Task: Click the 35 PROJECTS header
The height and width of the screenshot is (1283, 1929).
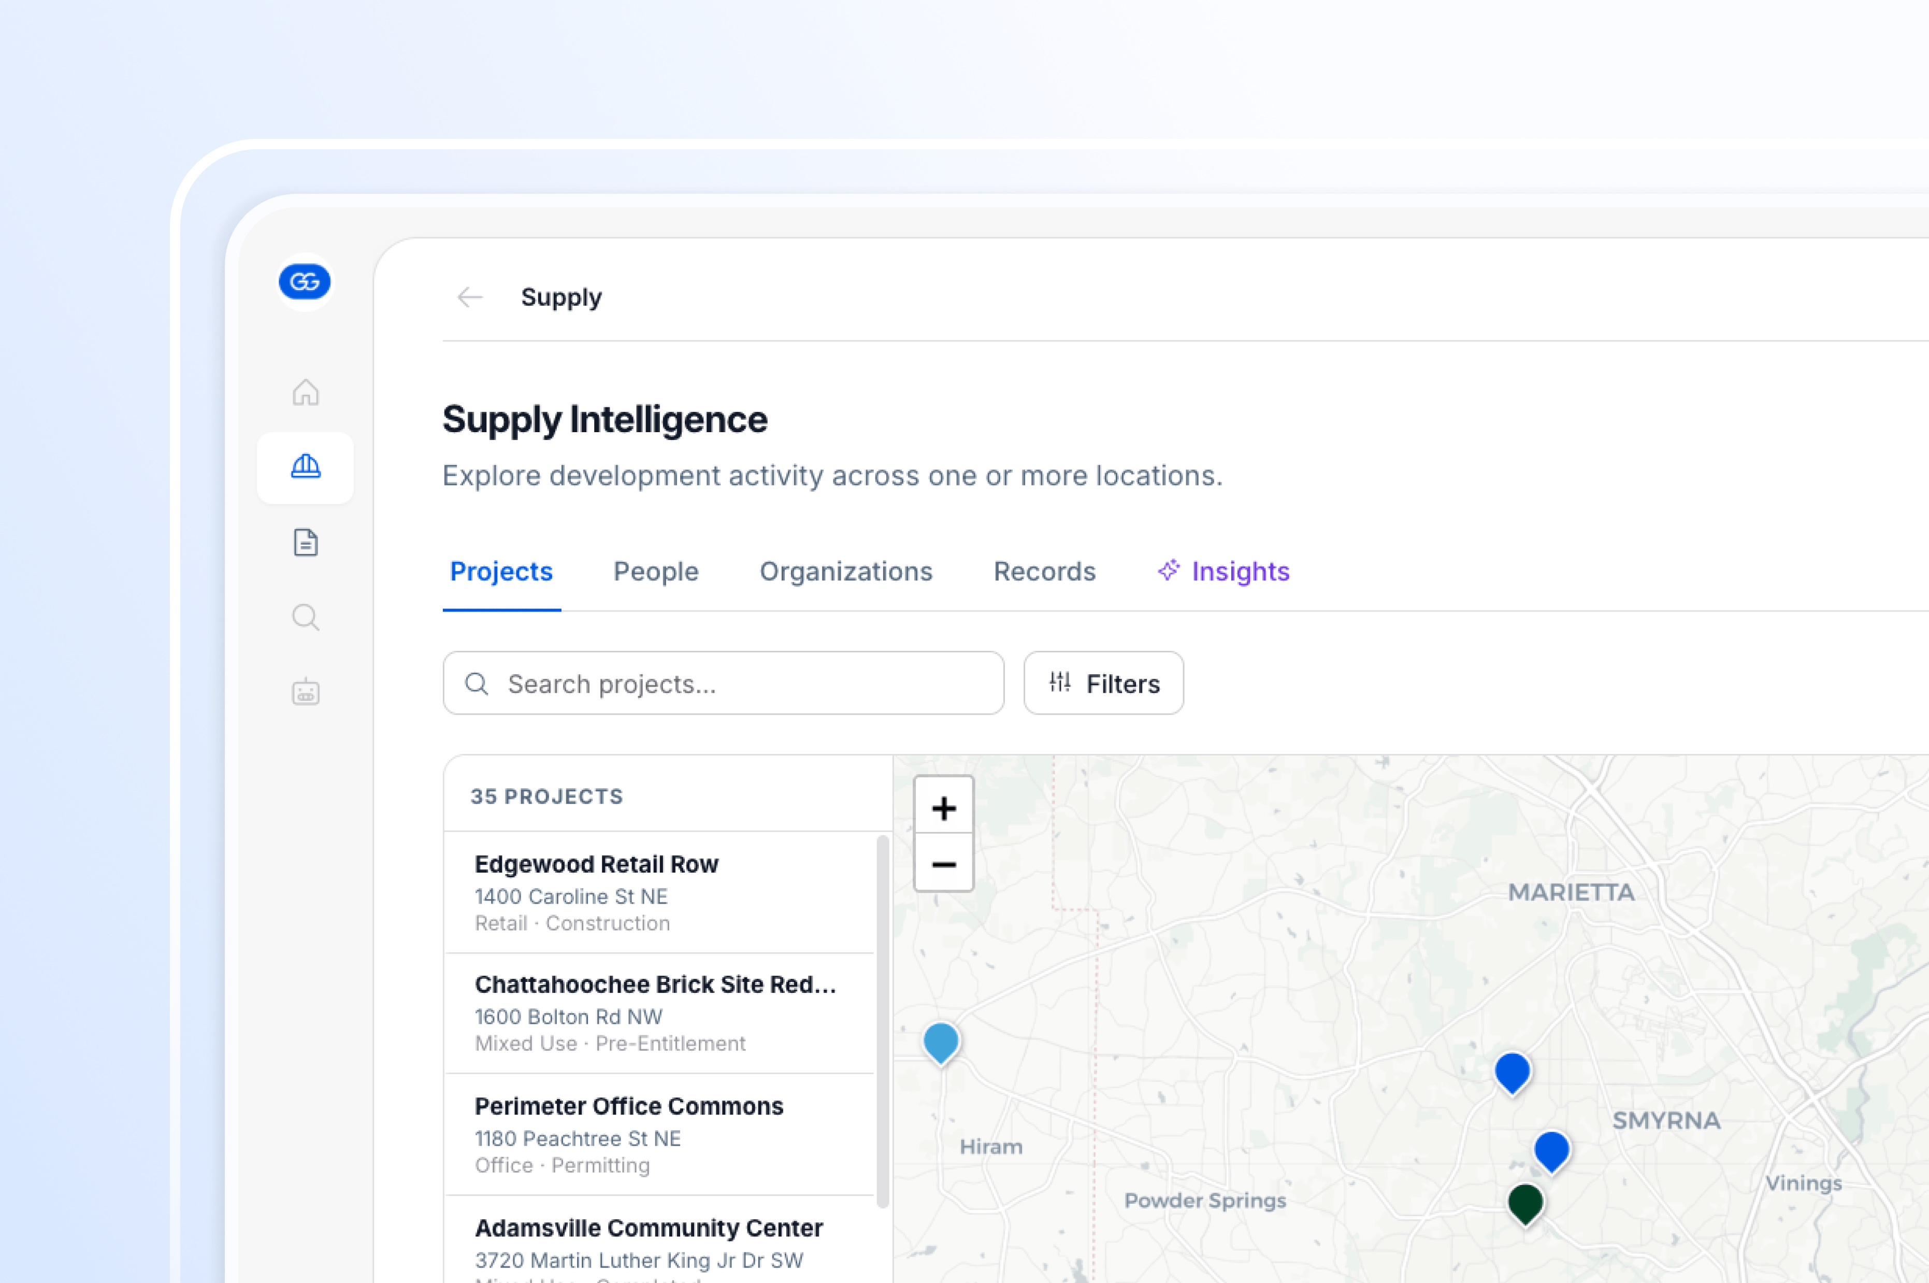Action: point(546,796)
